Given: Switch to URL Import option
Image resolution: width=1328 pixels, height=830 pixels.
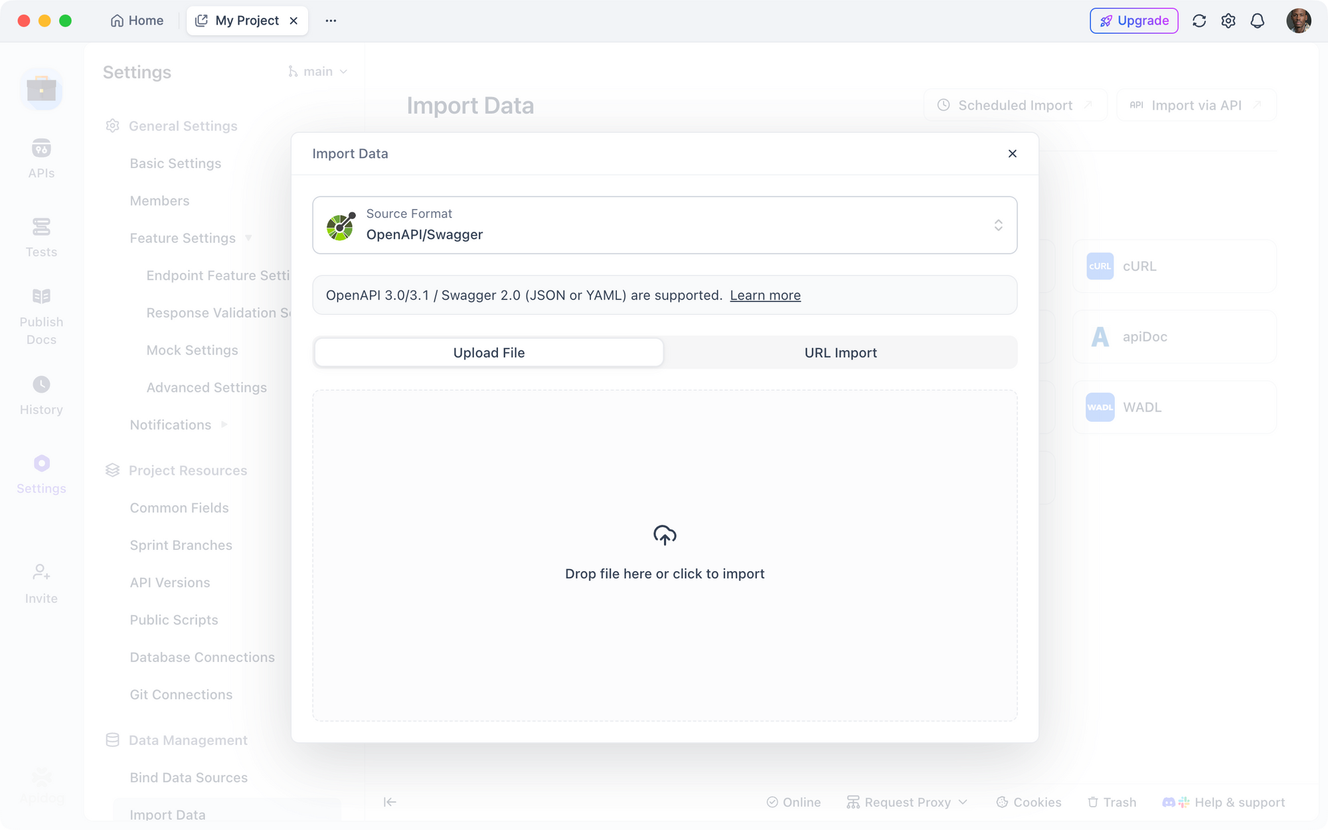Looking at the screenshot, I should [841, 353].
